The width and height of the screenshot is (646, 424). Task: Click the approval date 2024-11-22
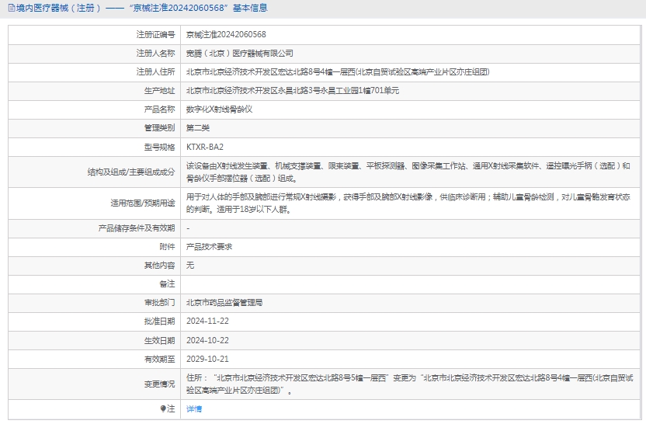(x=207, y=321)
